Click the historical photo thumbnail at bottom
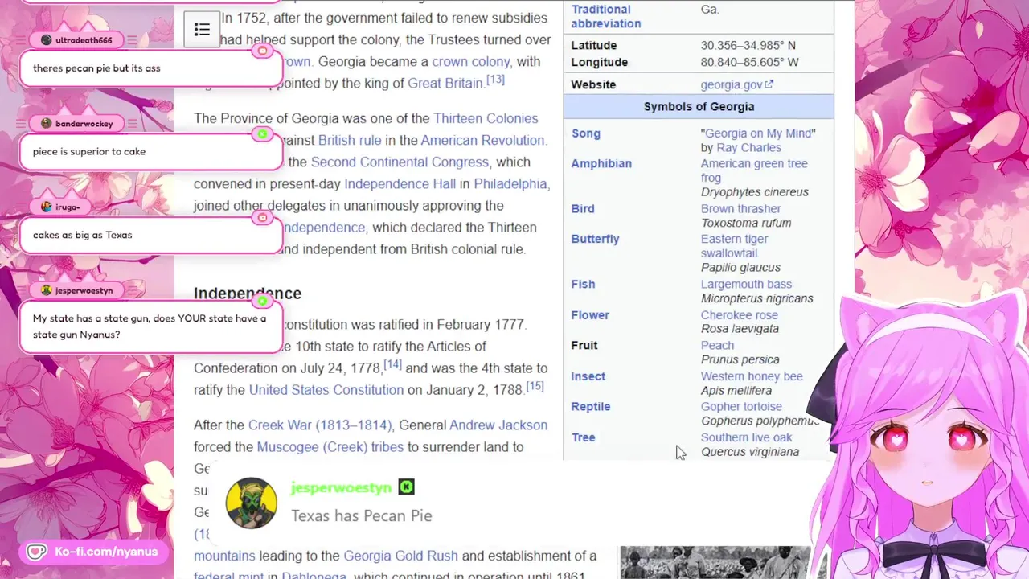Viewport: 1029px width, 579px height. (715, 562)
